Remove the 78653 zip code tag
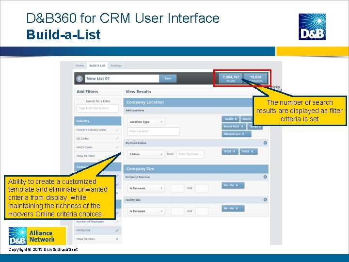Screen dimensions: 349x262 click(x=252, y=151)
